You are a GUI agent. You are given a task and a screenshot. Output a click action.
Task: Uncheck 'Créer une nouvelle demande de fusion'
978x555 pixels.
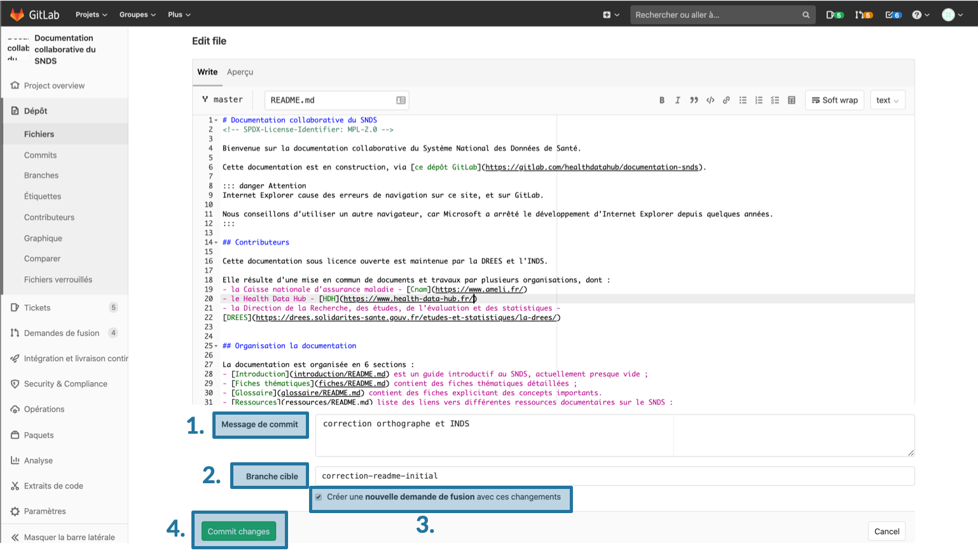click(319, 497)
